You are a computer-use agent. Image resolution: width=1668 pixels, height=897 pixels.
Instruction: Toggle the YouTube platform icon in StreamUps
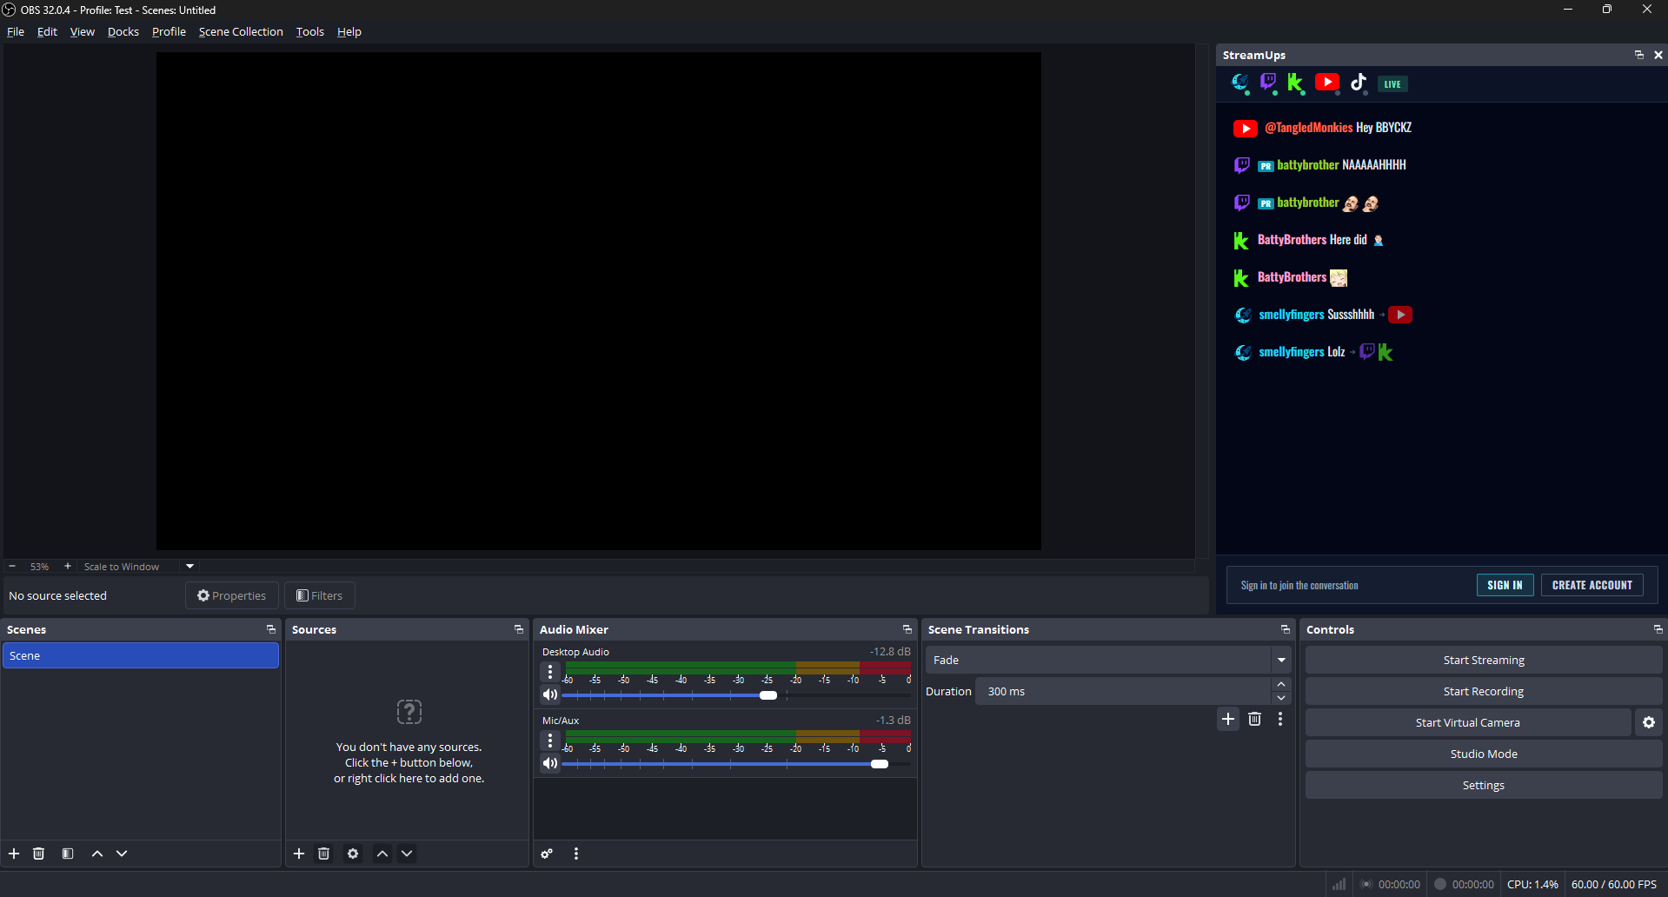1326,83
